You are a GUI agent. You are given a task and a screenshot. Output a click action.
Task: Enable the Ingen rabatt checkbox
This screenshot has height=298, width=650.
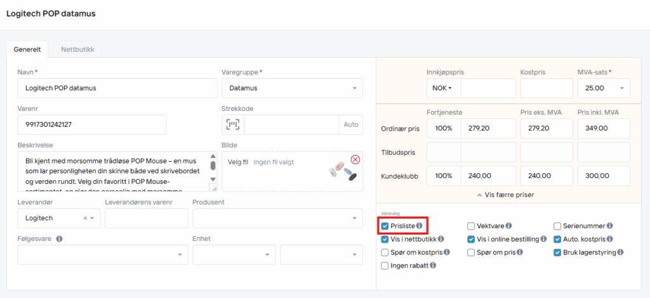coord(385,266)
